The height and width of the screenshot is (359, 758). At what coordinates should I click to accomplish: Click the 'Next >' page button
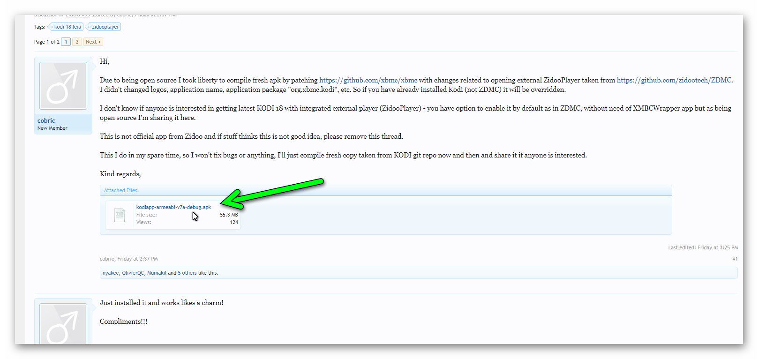[93, 42]
